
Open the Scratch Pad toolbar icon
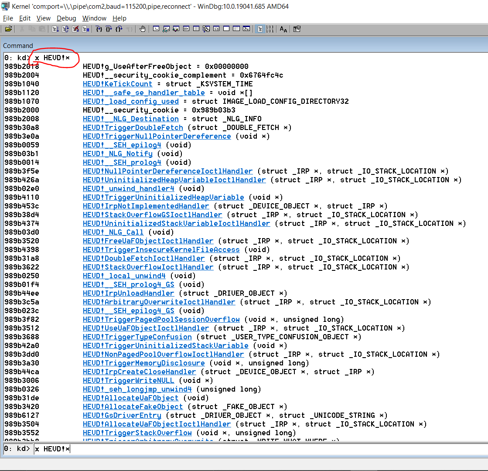click(x=226, y=29)
